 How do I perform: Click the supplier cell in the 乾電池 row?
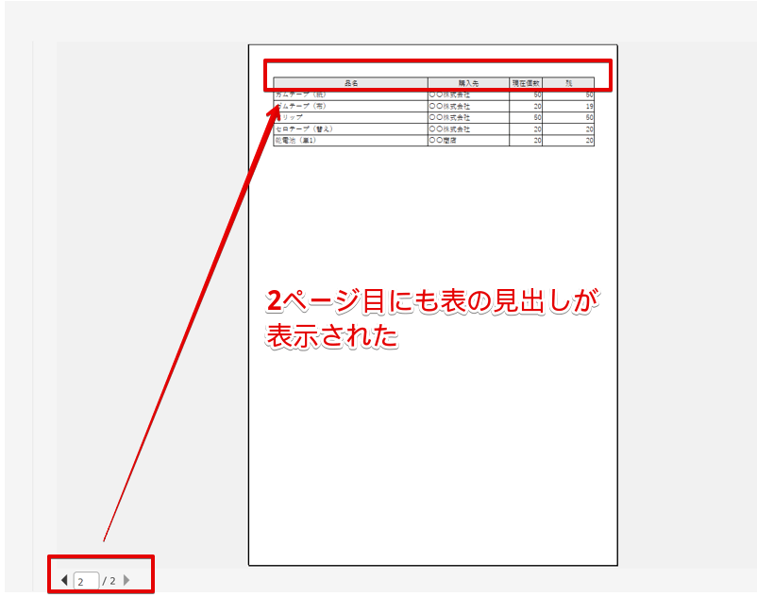click(x=468, y=141)
